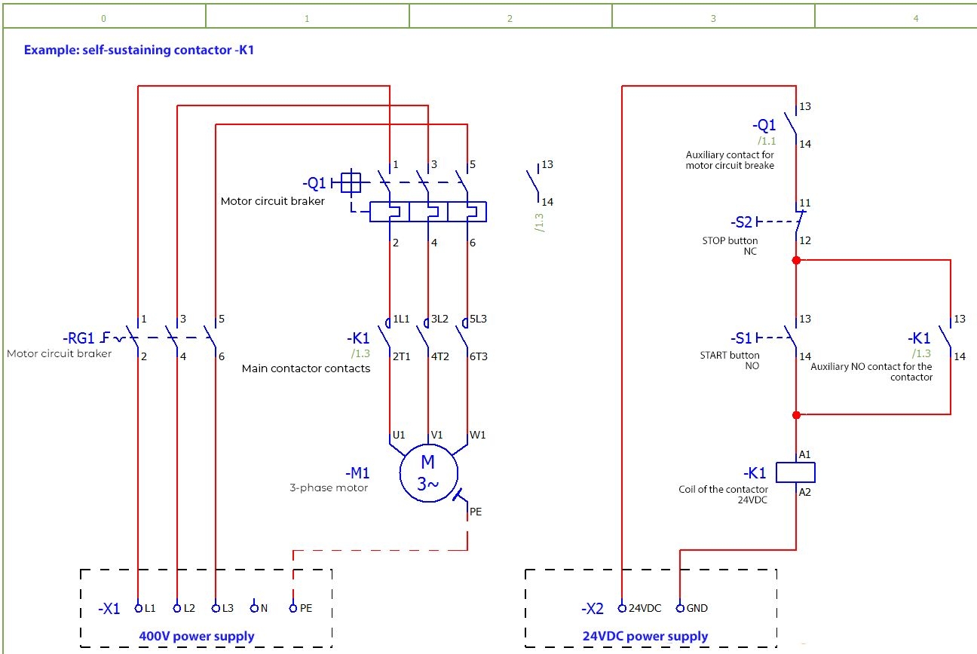
Task: Follow the /1.1 cross-reference under Q1
Action: tap(767, 141)
